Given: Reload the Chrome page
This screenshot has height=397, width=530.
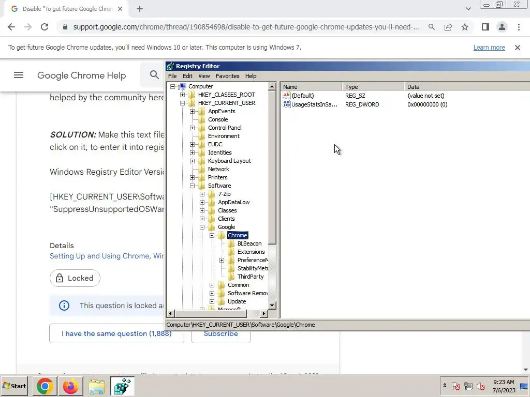Looking at the screenshot, I should pos(45,27).
